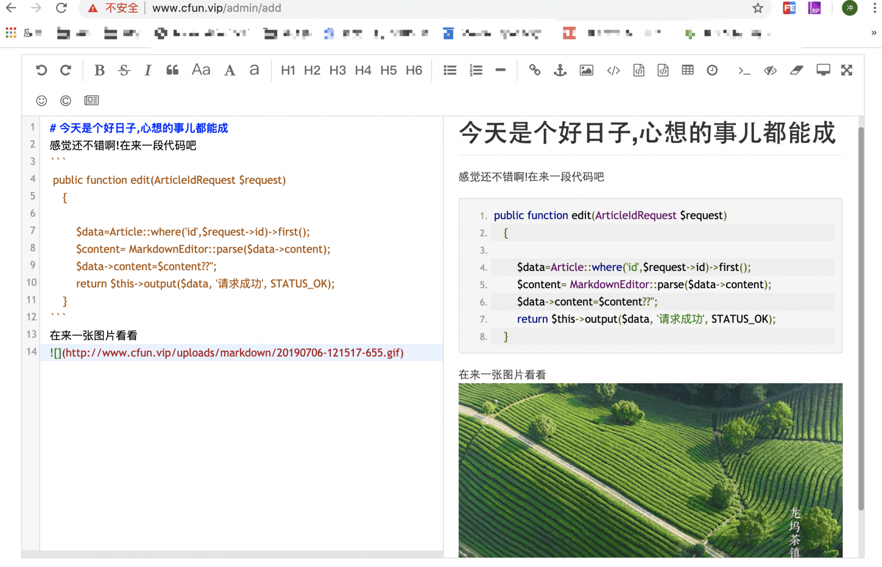Open the apps grid shortcut in bookmarks bar

tap(11, 33)
